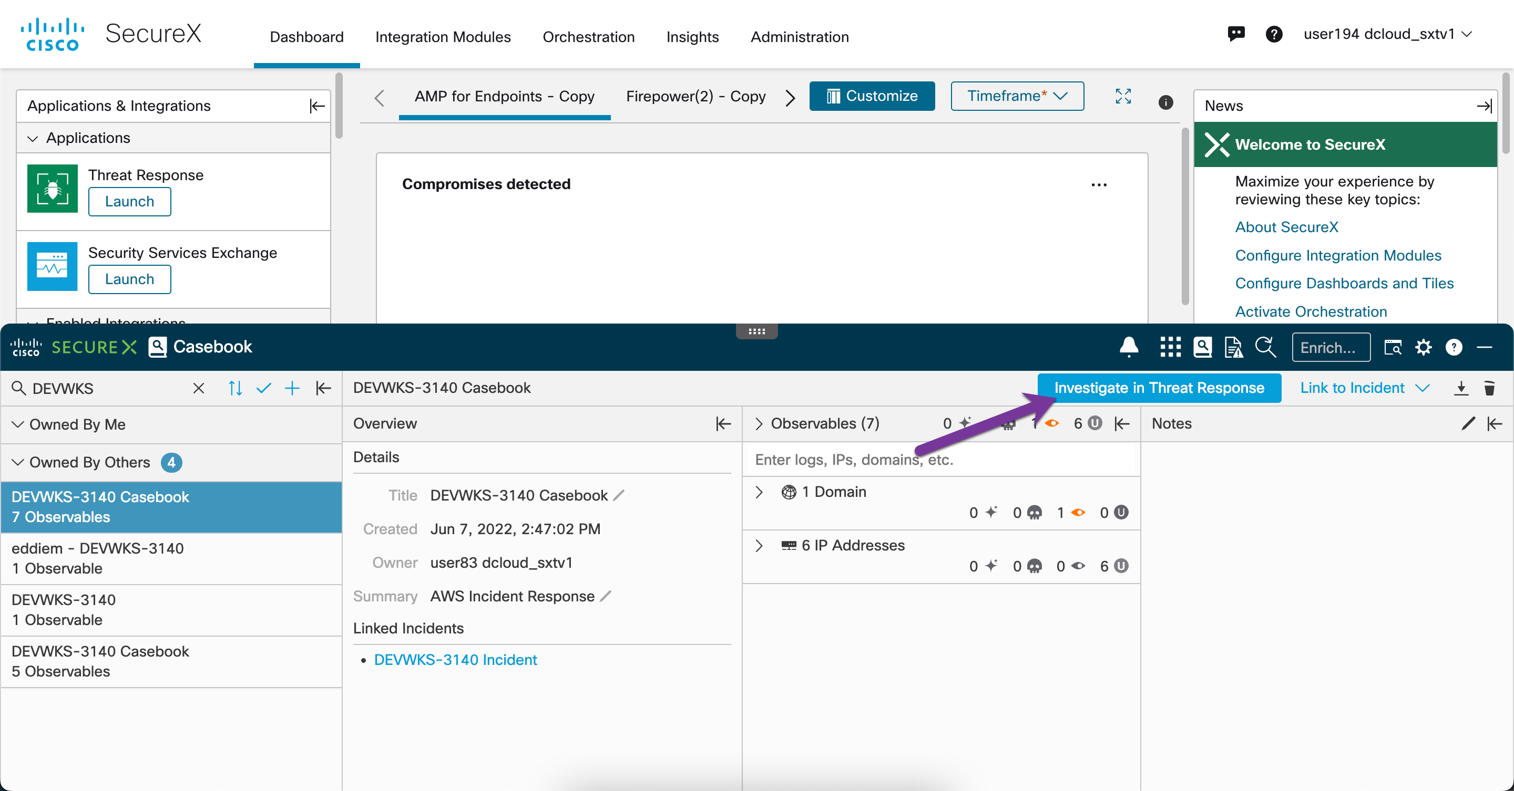
Task: Open the Timeframe dropdown
Action: pos(1017,96)
